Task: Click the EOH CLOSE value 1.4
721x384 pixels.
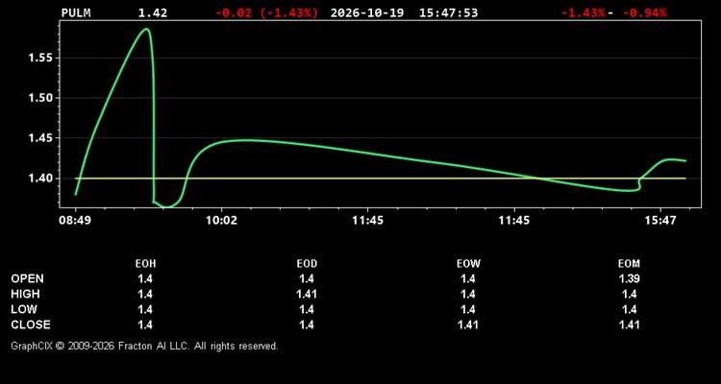Action: (x=145, y=324)
